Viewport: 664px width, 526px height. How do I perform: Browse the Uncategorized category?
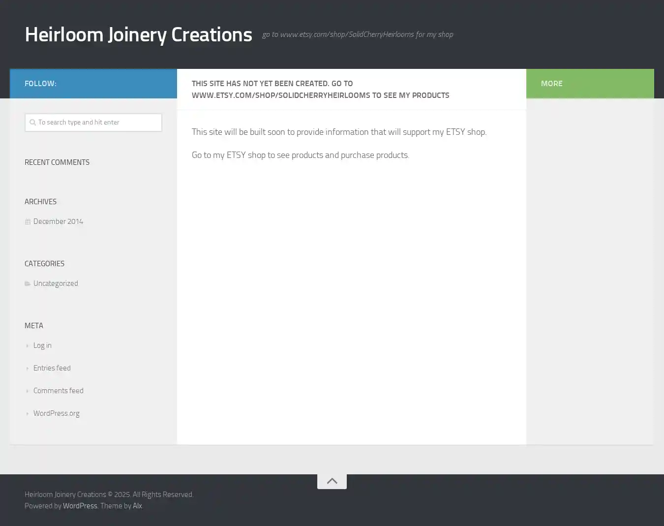point(56,283)
